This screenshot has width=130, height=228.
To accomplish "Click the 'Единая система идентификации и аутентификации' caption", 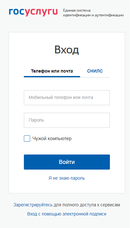I will [x=93, y=13].
